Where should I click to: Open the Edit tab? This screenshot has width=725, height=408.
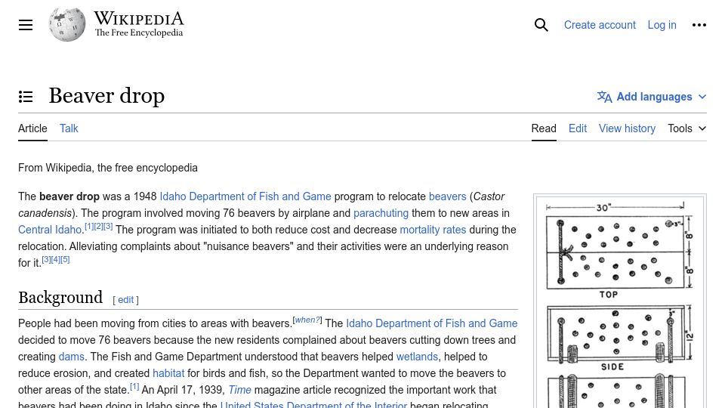578,128
